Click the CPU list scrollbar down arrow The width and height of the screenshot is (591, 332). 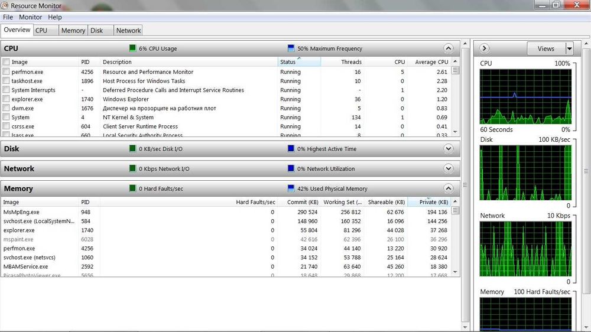coord(455,132)
